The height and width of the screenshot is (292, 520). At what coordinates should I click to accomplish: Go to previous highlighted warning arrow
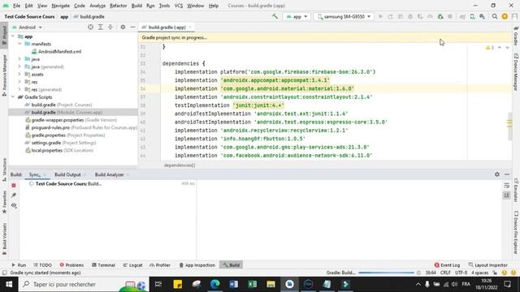500,48
